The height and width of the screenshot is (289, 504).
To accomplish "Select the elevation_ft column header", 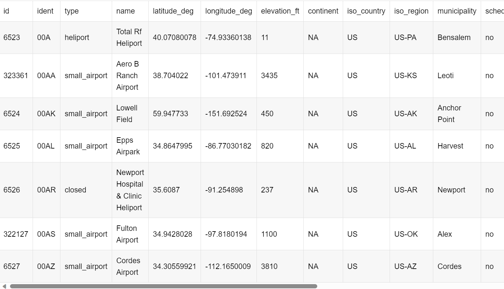I will click(x=280, y=11).
